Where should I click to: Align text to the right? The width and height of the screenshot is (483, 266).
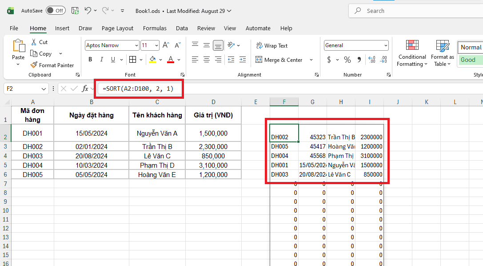point(218,60)
